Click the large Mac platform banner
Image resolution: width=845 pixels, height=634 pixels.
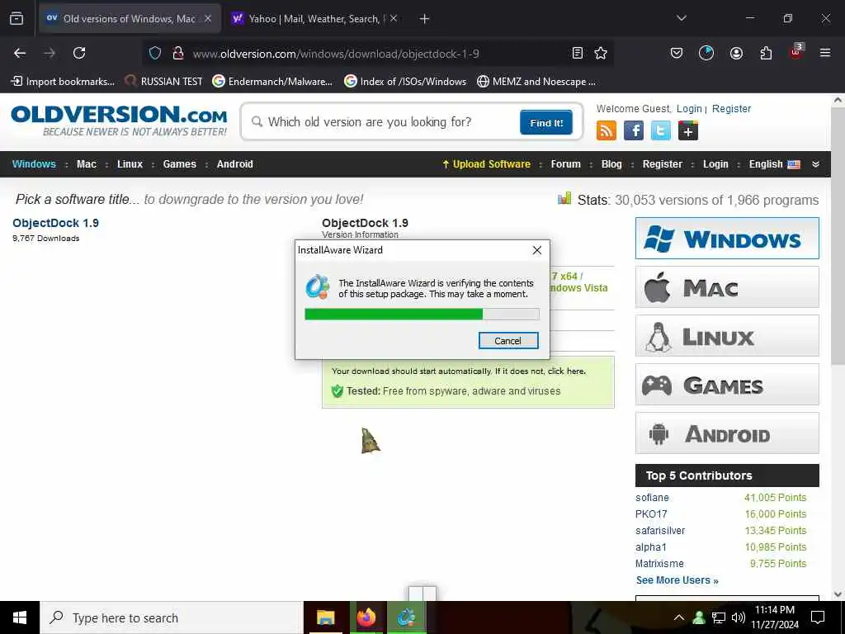(x=727, y=286)
